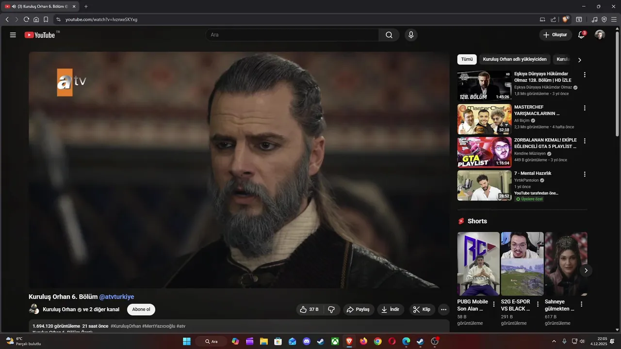Open Opera browser from the taskbar
This screenshot has width=621, height=349.
tap(392, 341)
